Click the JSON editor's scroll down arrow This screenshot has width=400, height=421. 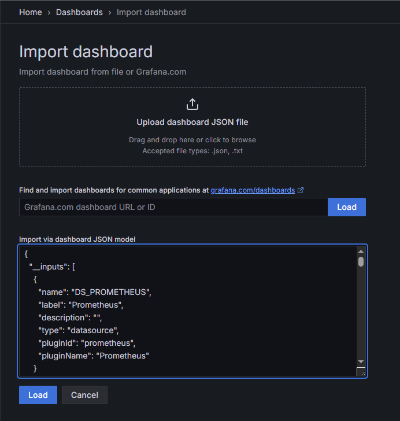pyautogui.click(x=361, y=361)
